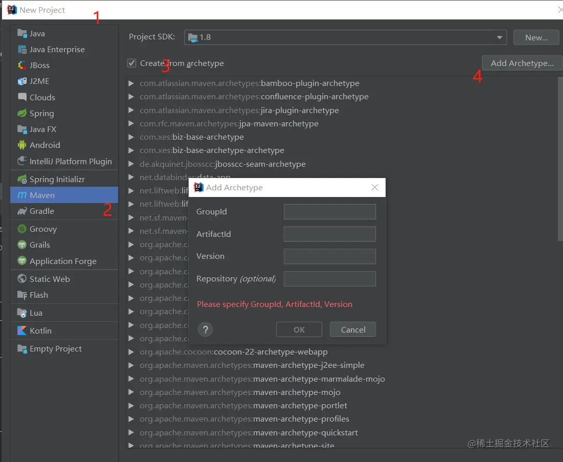This screenshot has height=462, width=563.
Task: Click the Maven 'm' icon
Action: [22, 195]
